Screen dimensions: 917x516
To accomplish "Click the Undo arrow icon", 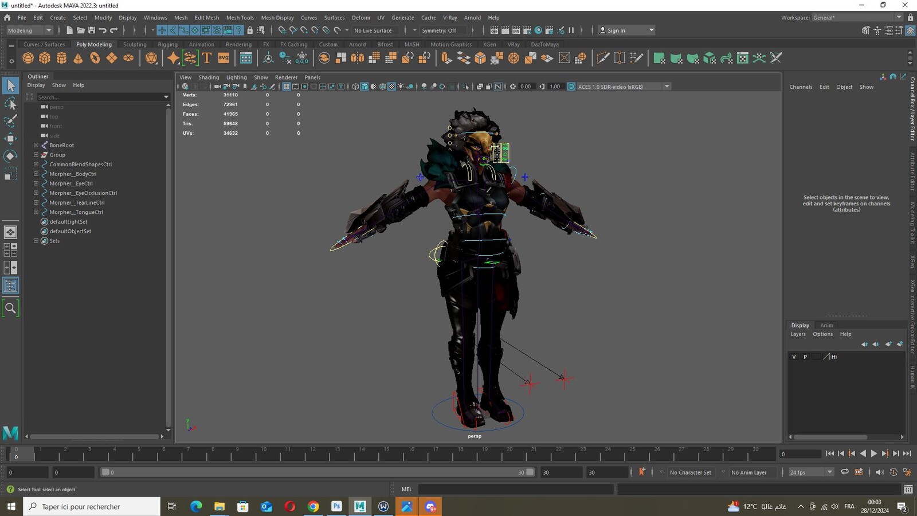I will click(x=103, y=30).
